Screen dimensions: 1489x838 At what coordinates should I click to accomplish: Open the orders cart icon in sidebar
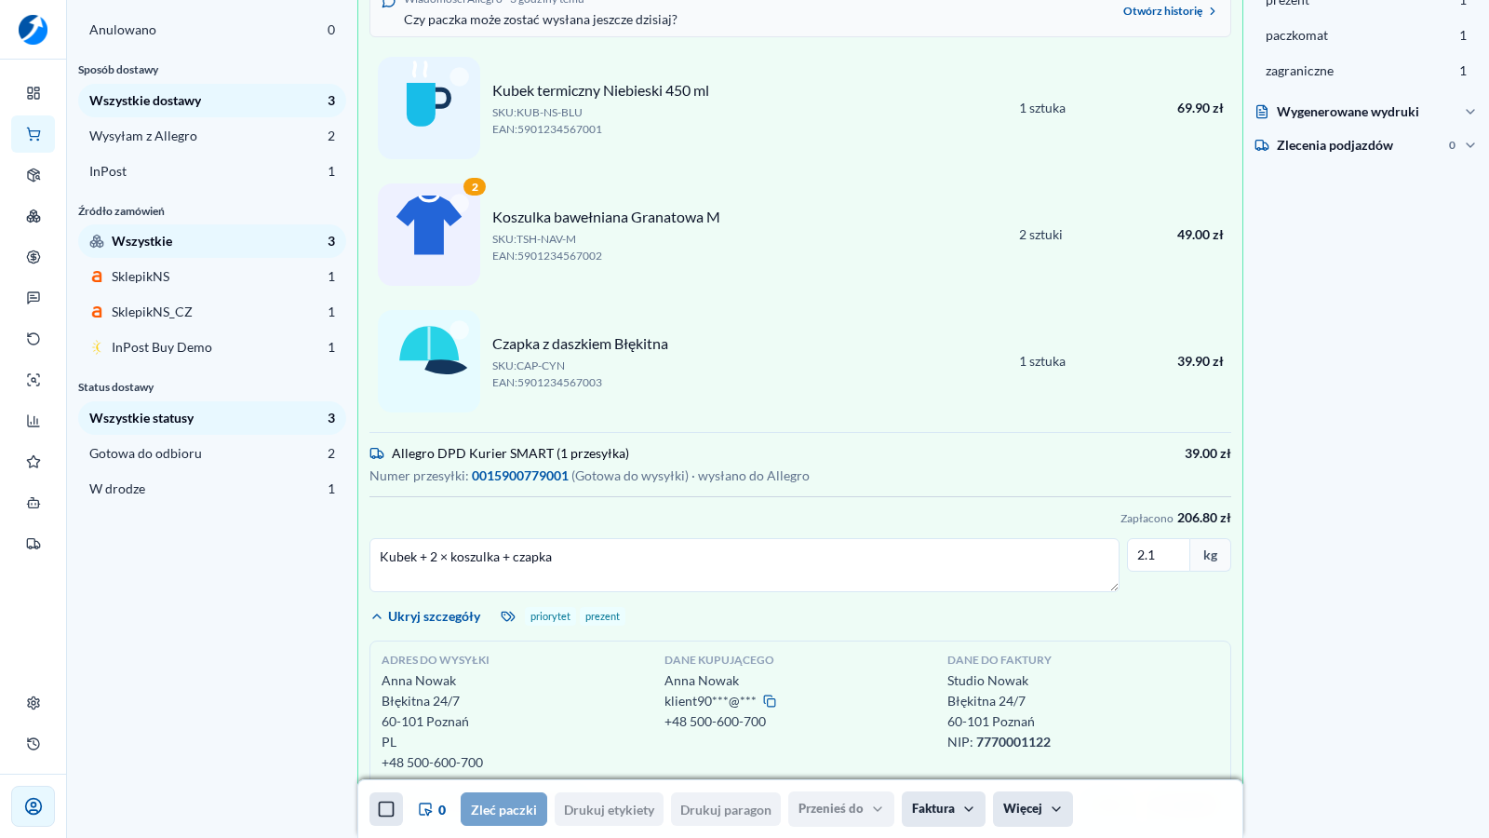tap(34, 134)
